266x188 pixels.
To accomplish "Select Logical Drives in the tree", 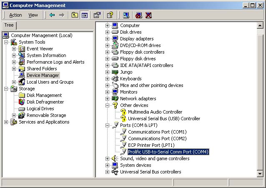I will (40, 109).
